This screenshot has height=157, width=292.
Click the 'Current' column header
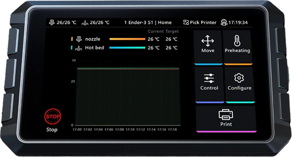pyautogui.click(x=156, y=31)
